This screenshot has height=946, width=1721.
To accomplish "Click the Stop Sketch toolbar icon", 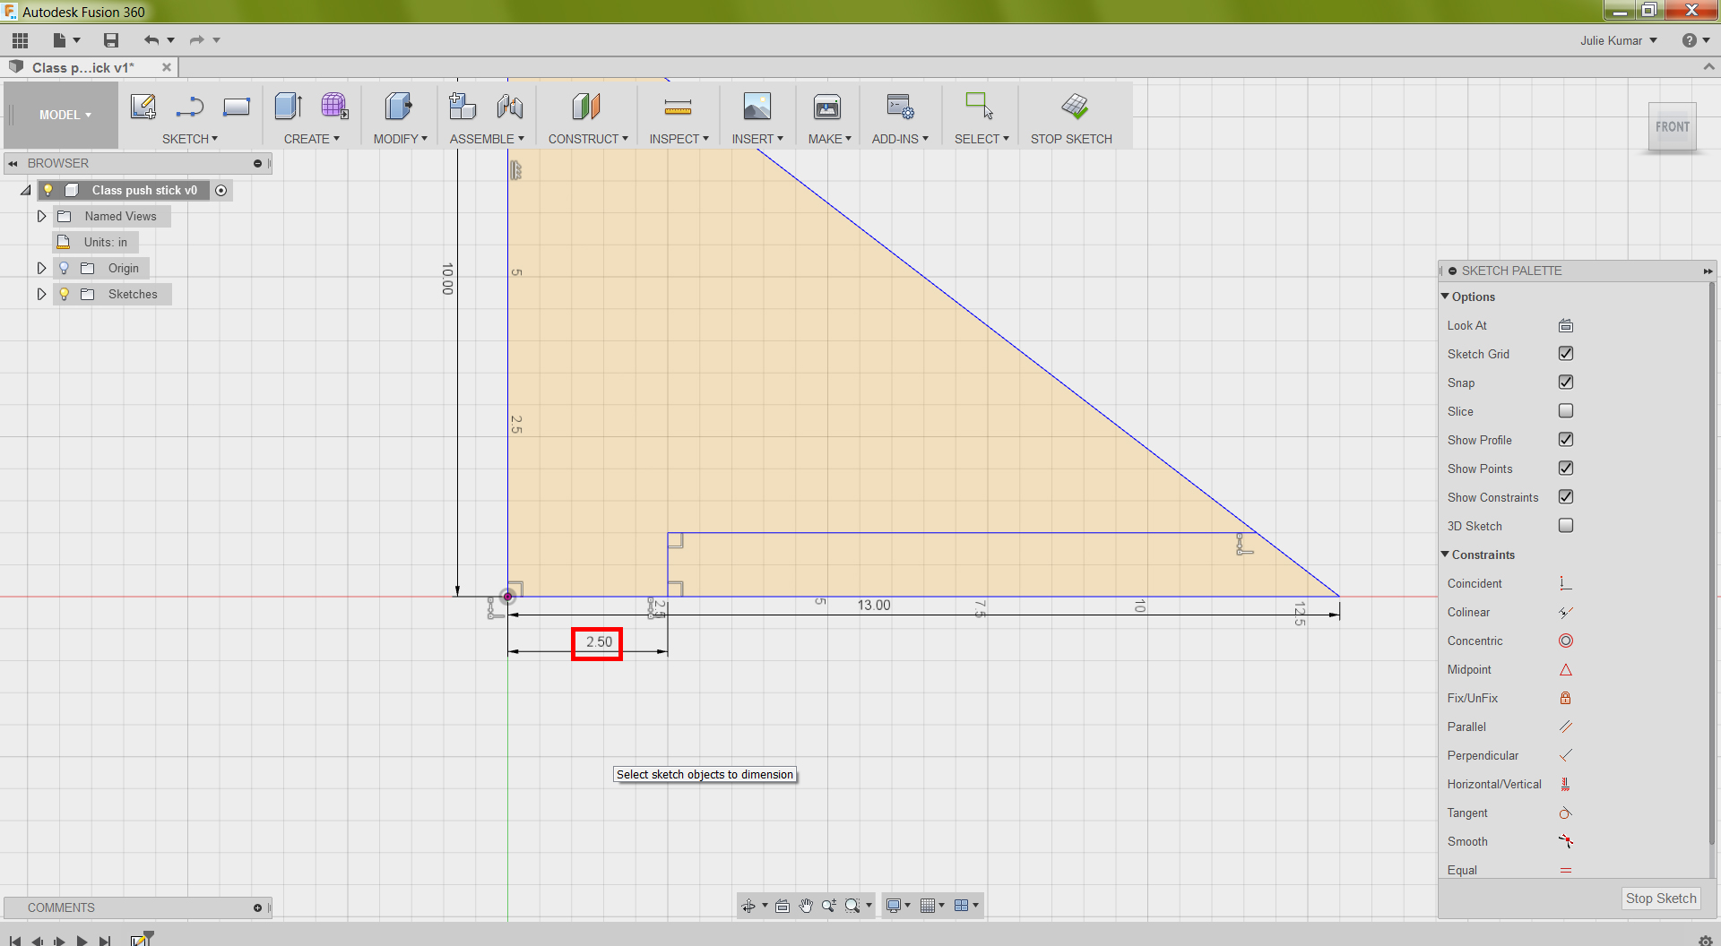I will [x=1075, y=107].
